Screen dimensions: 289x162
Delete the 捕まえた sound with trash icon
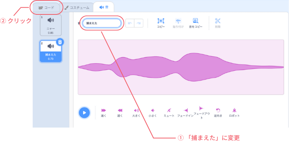pos(60,42)
